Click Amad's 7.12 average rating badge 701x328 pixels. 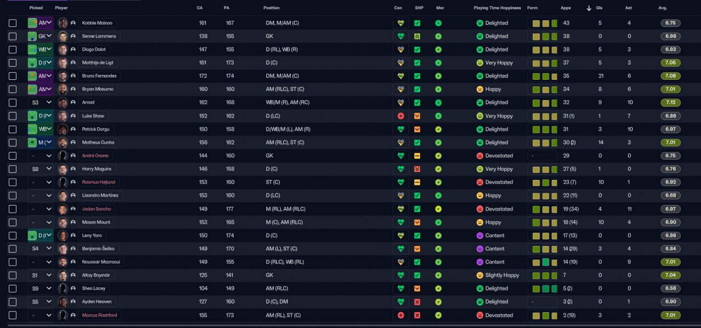click(x=670, y=102)
